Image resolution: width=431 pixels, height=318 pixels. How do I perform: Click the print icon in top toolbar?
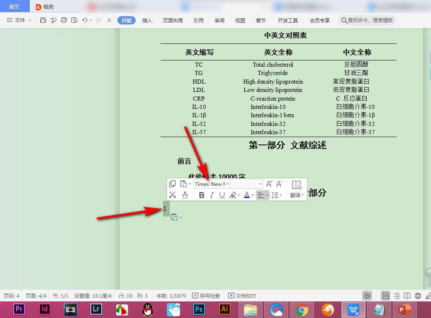(64, 20)
